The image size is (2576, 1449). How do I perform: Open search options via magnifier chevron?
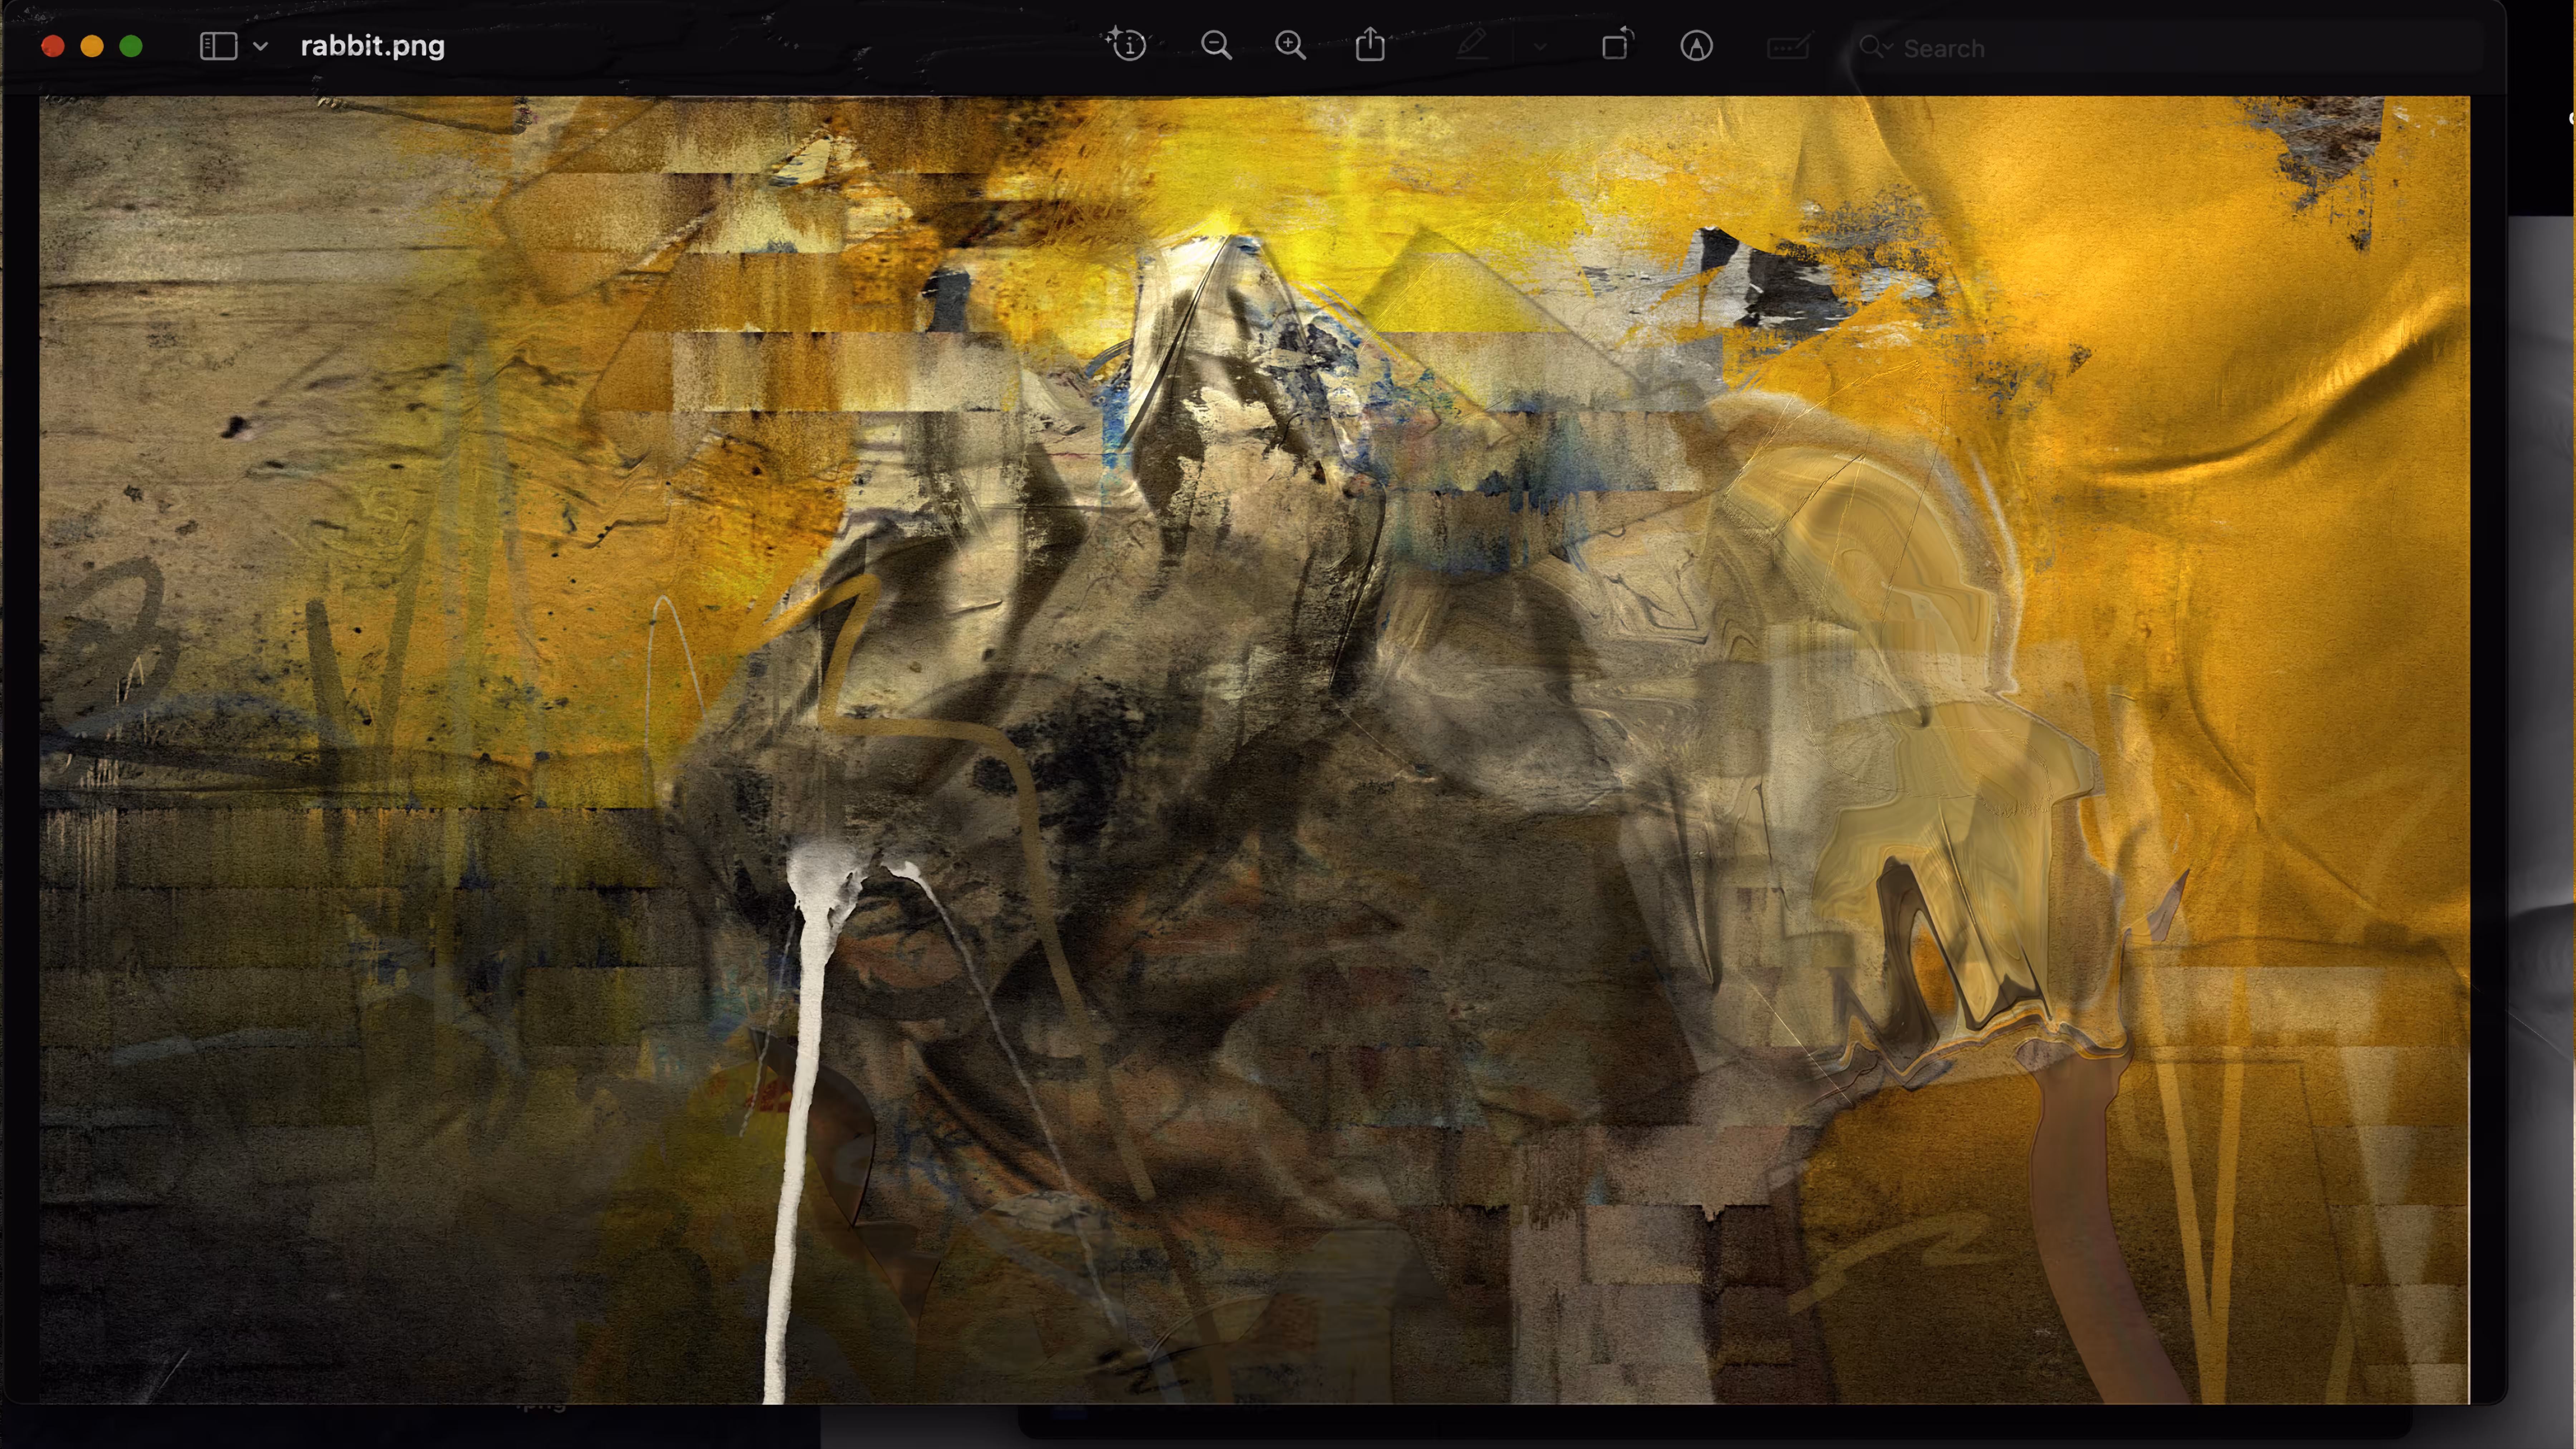pos(1875,47)
